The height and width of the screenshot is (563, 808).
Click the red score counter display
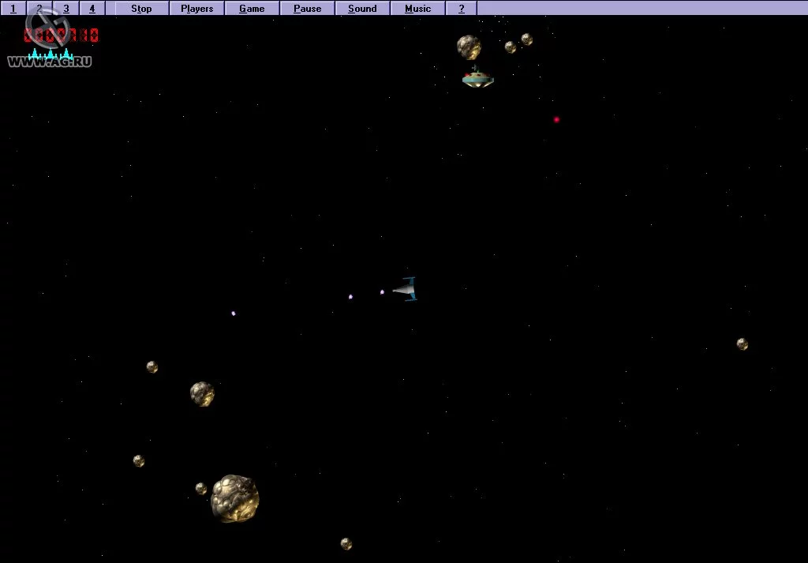(61, 36)
